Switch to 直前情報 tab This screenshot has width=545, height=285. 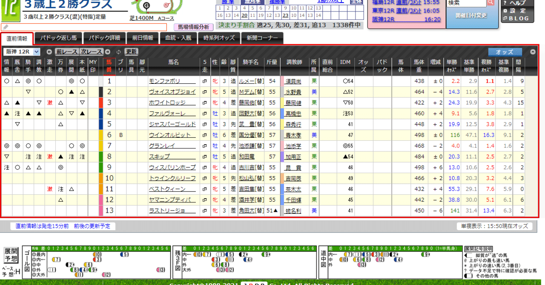pos(17,38)
